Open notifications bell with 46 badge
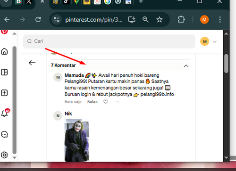Viewport: 236px width, 171px height. pos(5,113)
